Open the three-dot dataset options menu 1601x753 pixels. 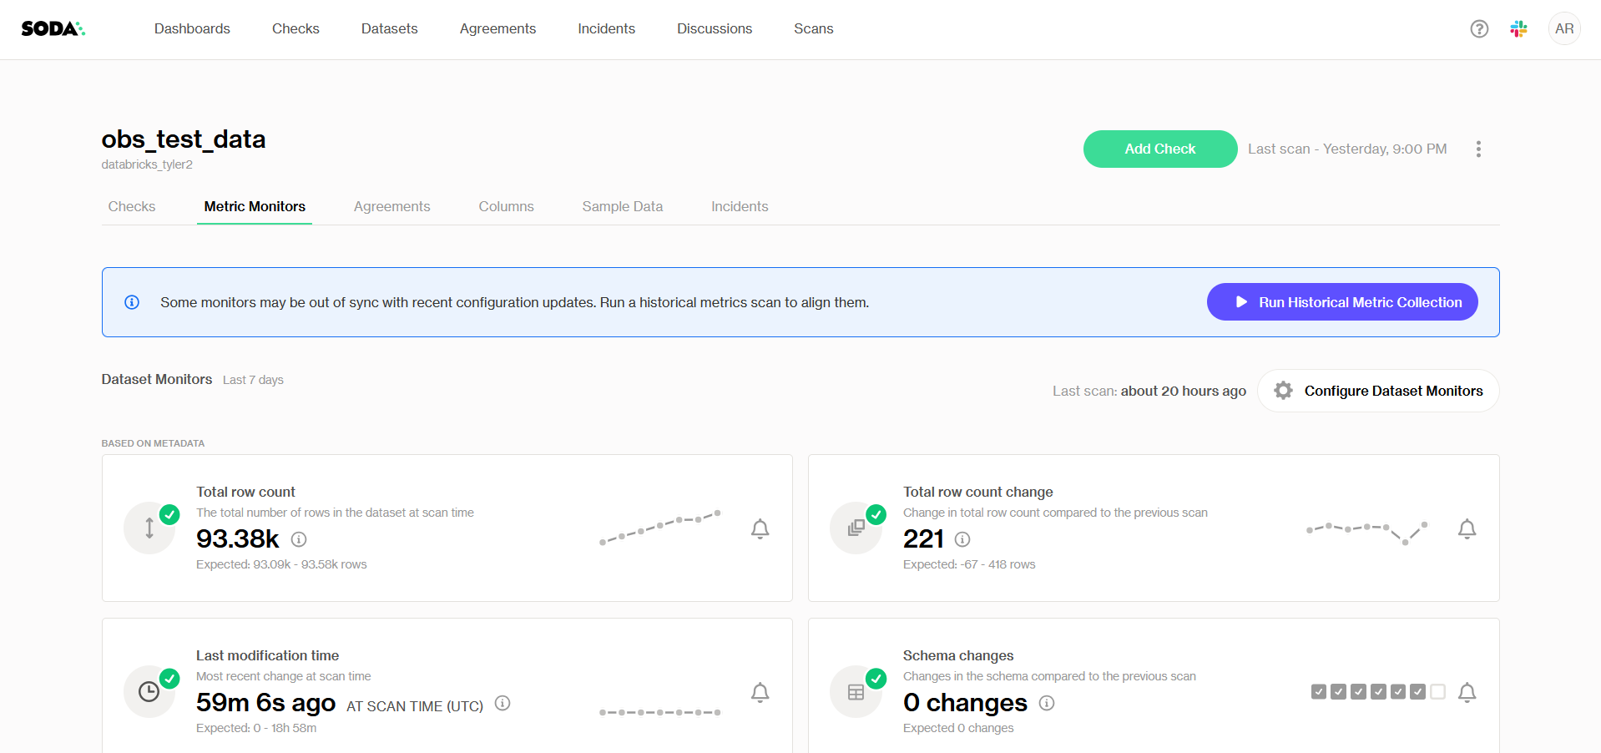point(1478,149)
